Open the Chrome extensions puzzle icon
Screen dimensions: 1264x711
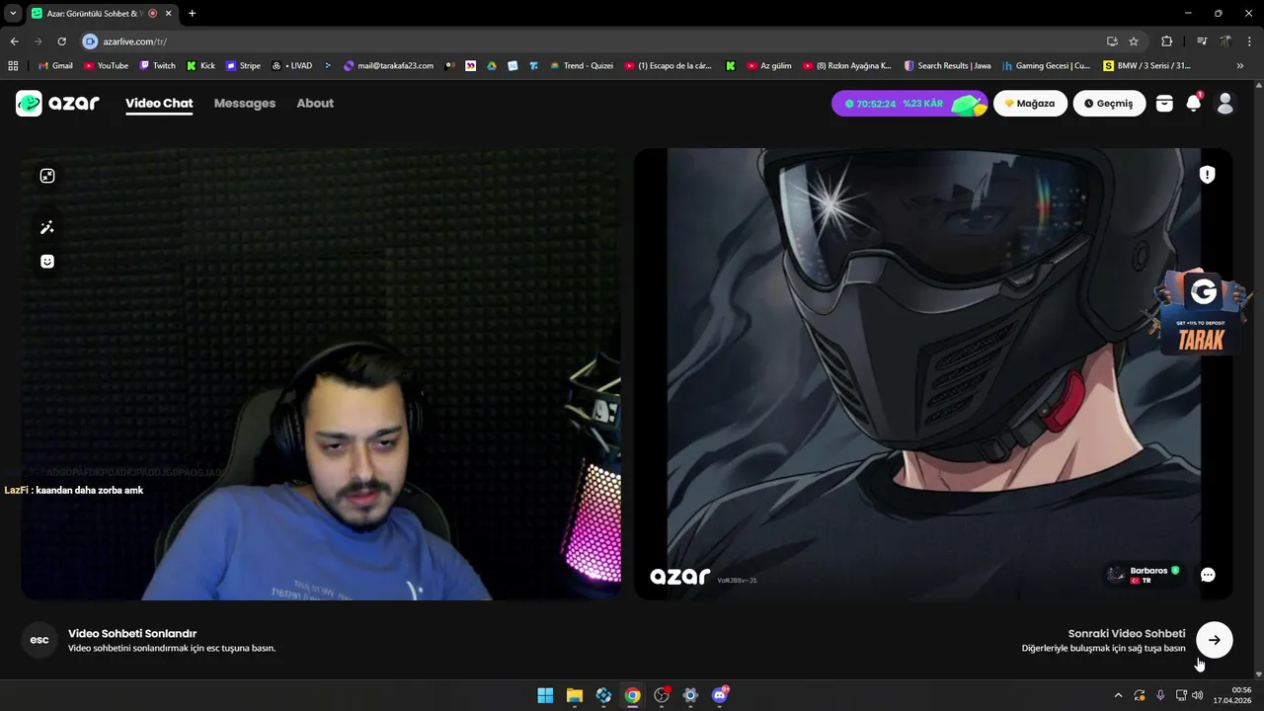pos(1167,41)
